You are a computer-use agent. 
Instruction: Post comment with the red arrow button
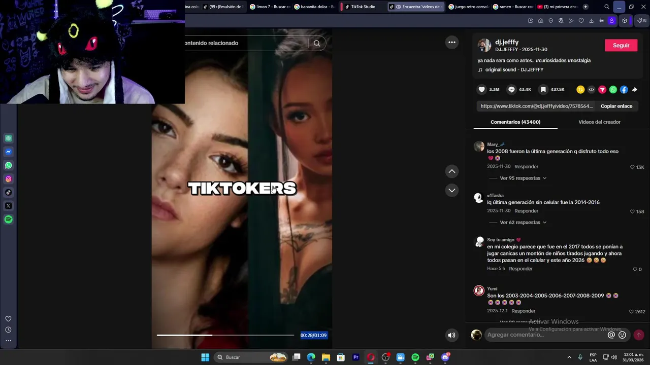click(x=639, y=335)
